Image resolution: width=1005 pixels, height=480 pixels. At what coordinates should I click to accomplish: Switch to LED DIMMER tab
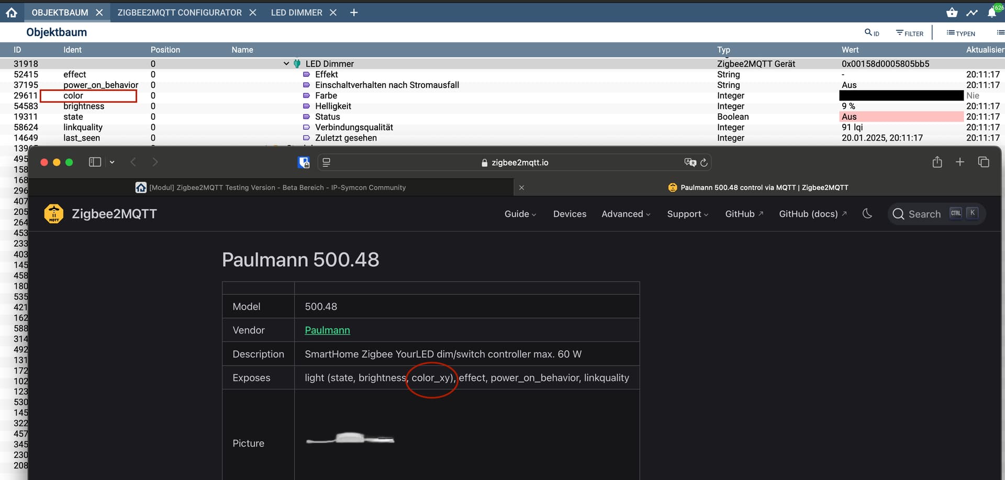[x=297, y=13]
